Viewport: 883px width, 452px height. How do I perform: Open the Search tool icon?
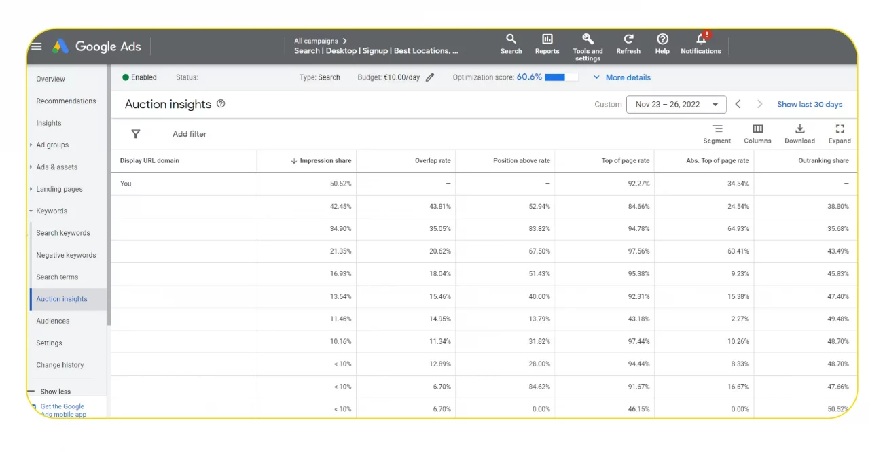coord(511,44)
